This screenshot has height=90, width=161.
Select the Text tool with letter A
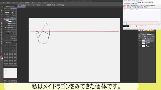pos(2,51)
